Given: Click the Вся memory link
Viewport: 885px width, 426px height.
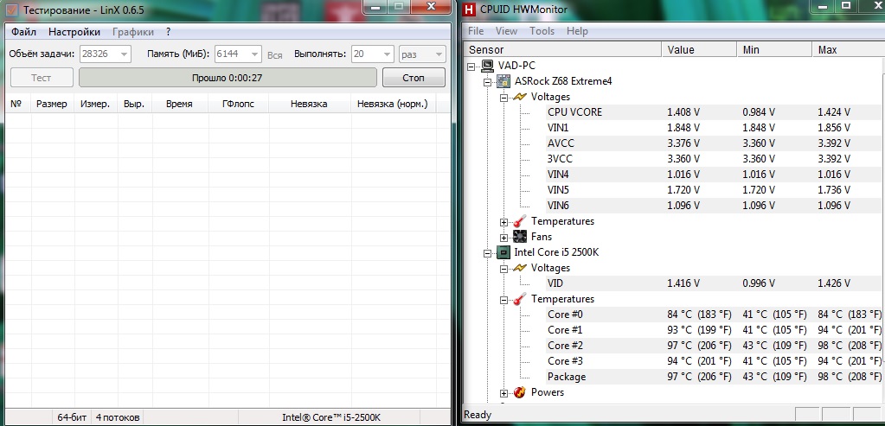Looking at the screenshot, I should [275, 55].
